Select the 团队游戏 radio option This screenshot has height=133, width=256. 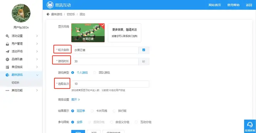pyautogui.click(x=95, y=73)
